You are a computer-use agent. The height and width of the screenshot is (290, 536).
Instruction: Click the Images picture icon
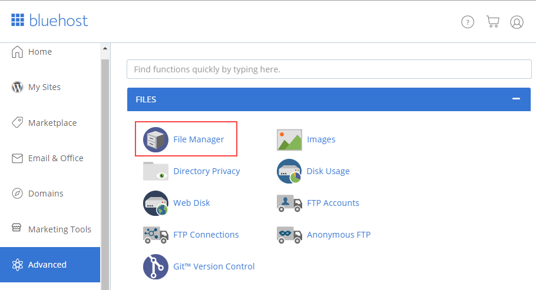(x=289, y=139)
